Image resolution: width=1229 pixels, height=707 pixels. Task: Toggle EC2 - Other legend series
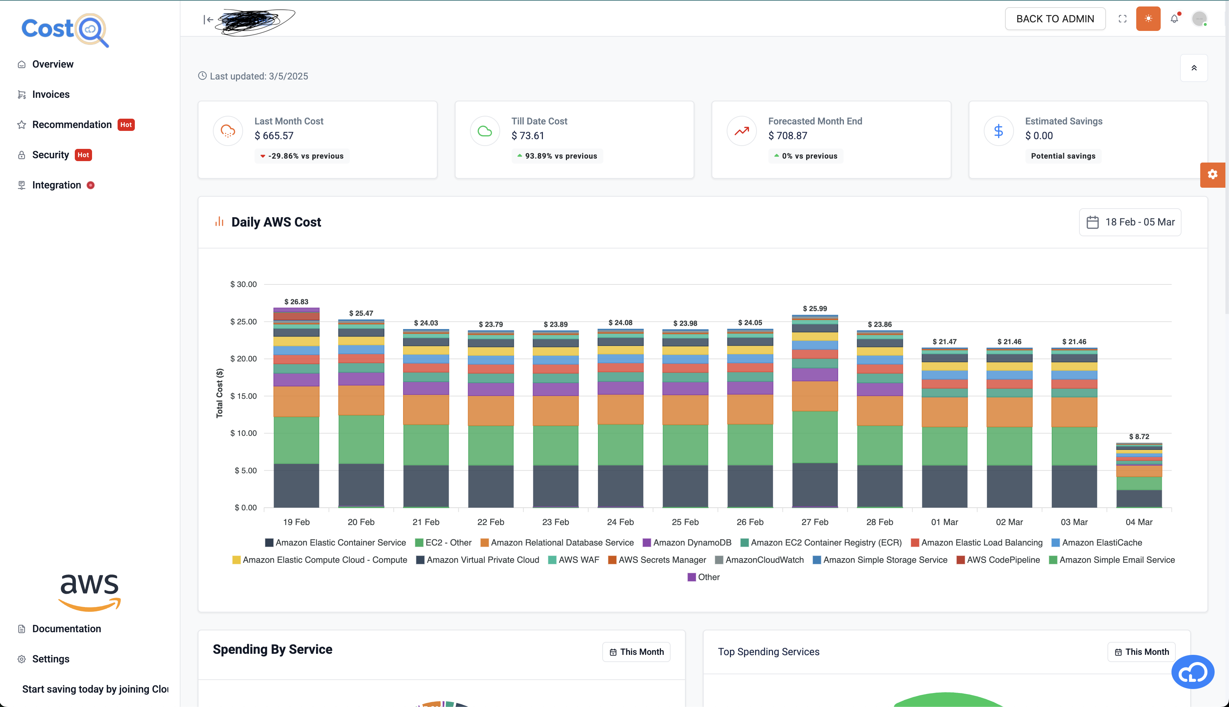[x=448, y=543]
